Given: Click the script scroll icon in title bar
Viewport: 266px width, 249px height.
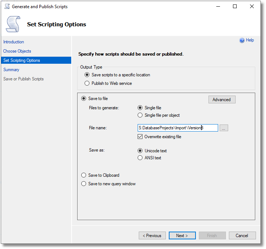Looking at the screenshot, I should pos(7,6).
